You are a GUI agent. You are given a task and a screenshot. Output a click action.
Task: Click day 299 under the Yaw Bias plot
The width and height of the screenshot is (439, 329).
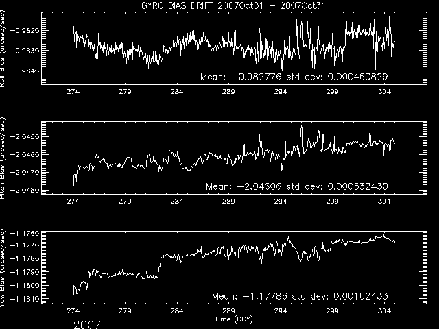click(332, 310)
